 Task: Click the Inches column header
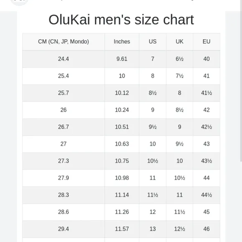pos(122,42)
